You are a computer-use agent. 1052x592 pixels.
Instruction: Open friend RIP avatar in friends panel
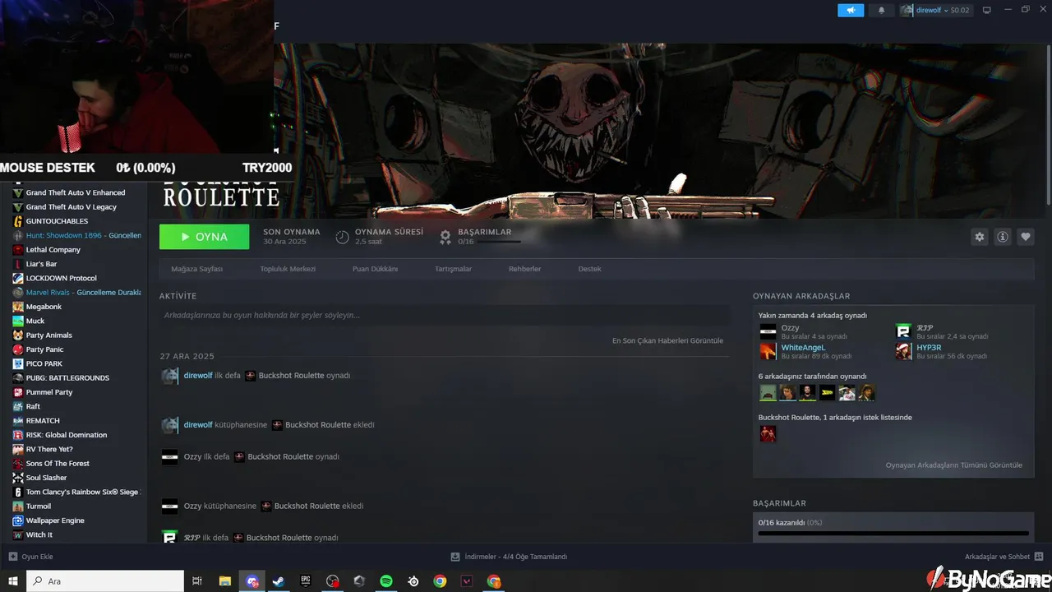(903, 331)
